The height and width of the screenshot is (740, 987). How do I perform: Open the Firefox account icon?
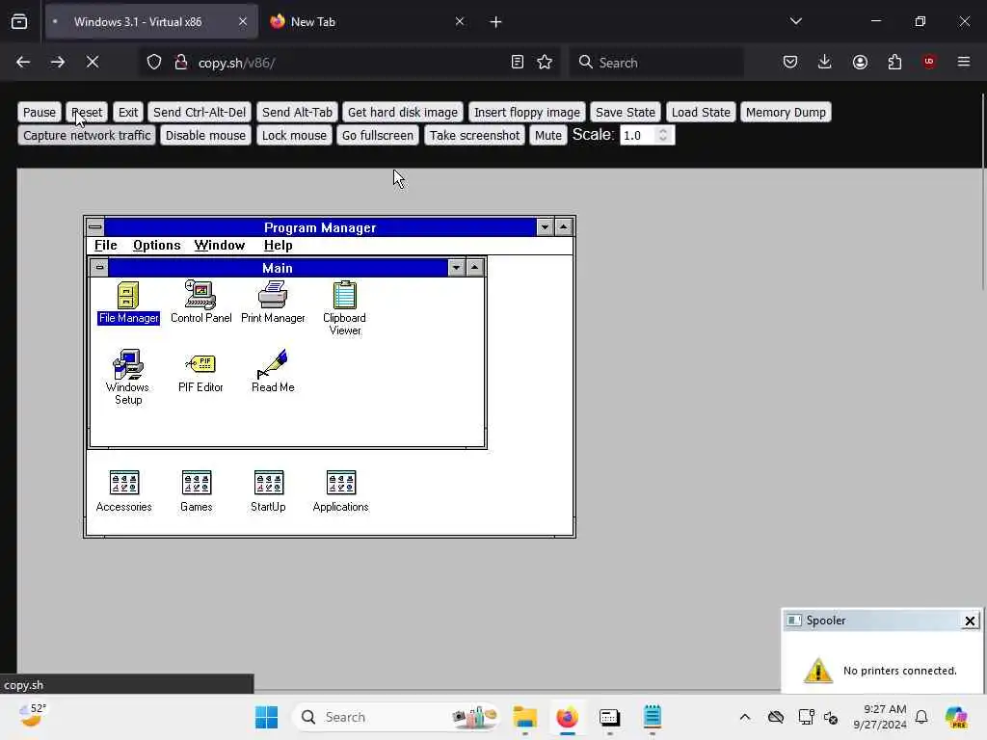(860, 62)
